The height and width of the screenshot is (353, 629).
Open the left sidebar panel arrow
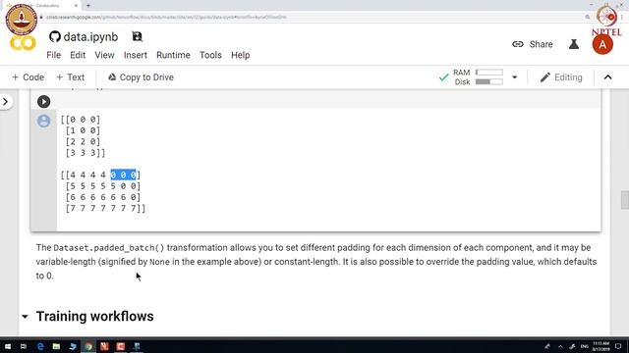[5, 102]
